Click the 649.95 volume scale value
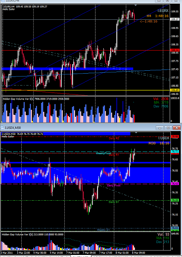The width and height of the screenshot is (182, 257). 175,234
